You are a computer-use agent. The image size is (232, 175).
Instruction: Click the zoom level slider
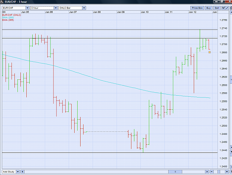tap(219, 172)
